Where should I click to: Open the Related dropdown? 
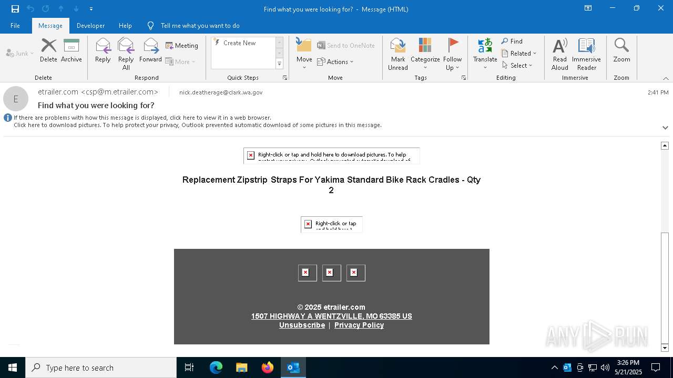point(519,54)
